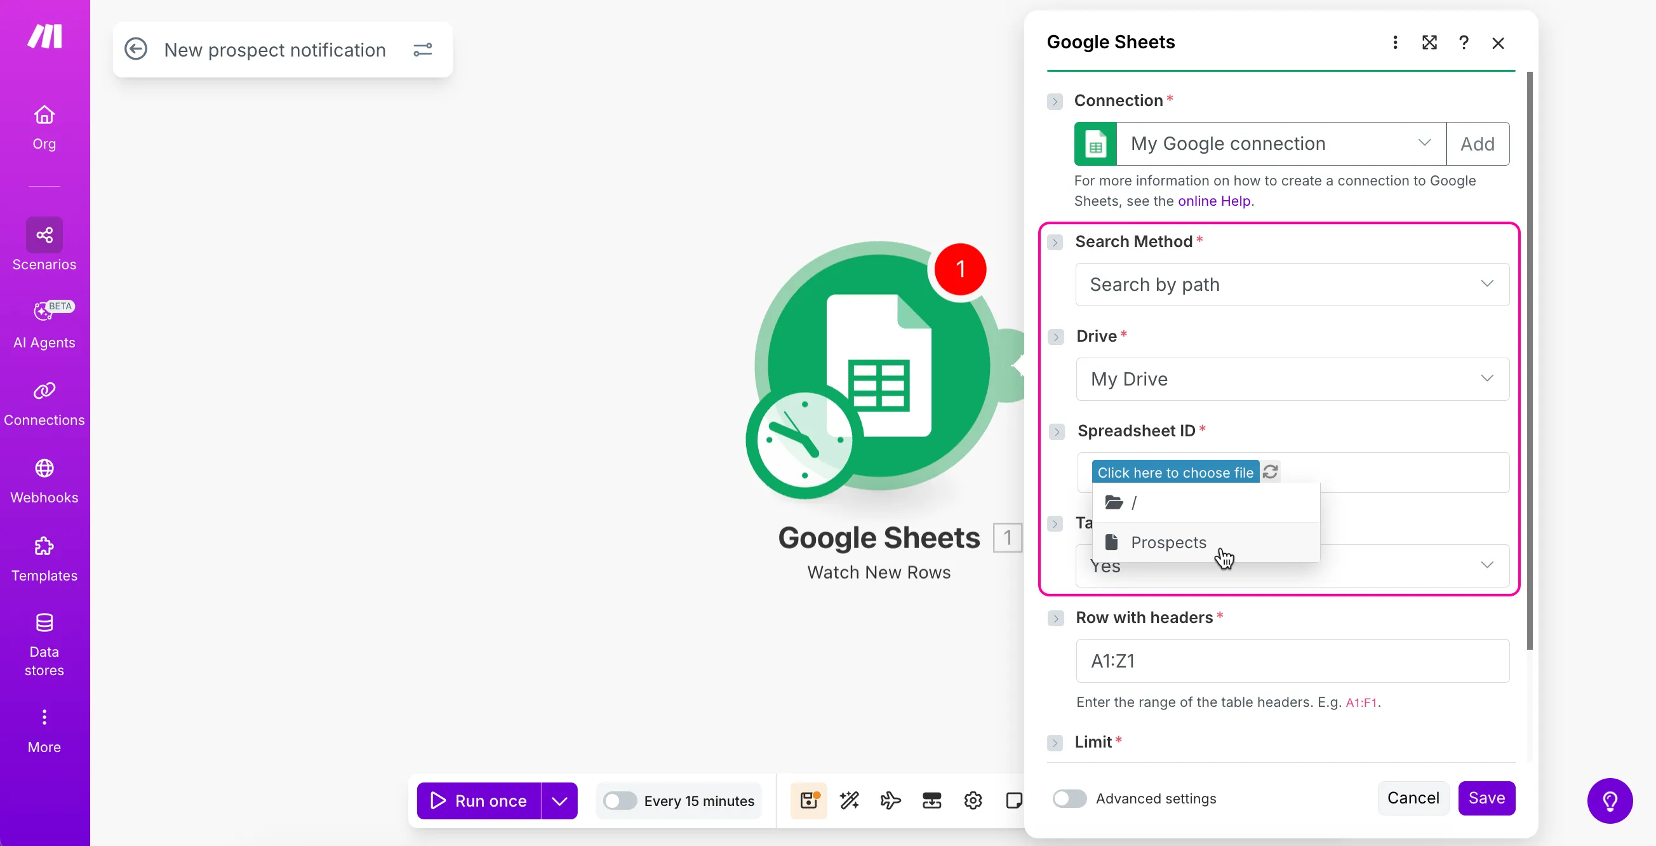Open the red bubble showing 1 on module
The height and width of the screenshot is (846, 1656).
961,269
